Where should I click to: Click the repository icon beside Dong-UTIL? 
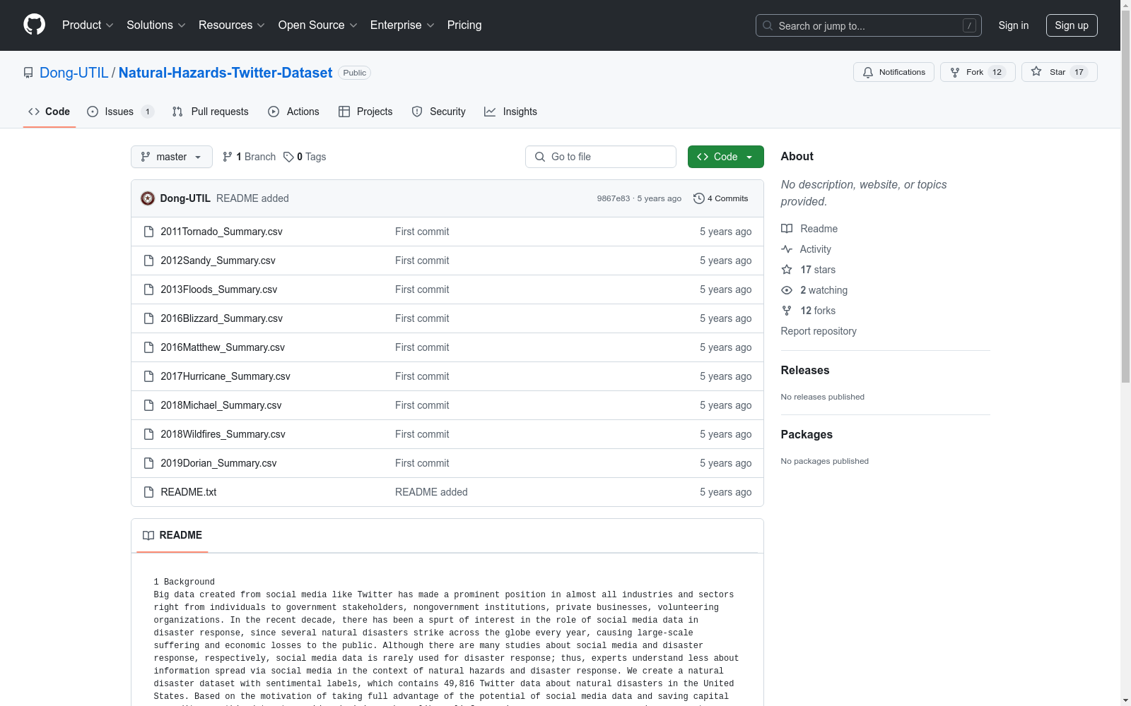tap(28, 73)
